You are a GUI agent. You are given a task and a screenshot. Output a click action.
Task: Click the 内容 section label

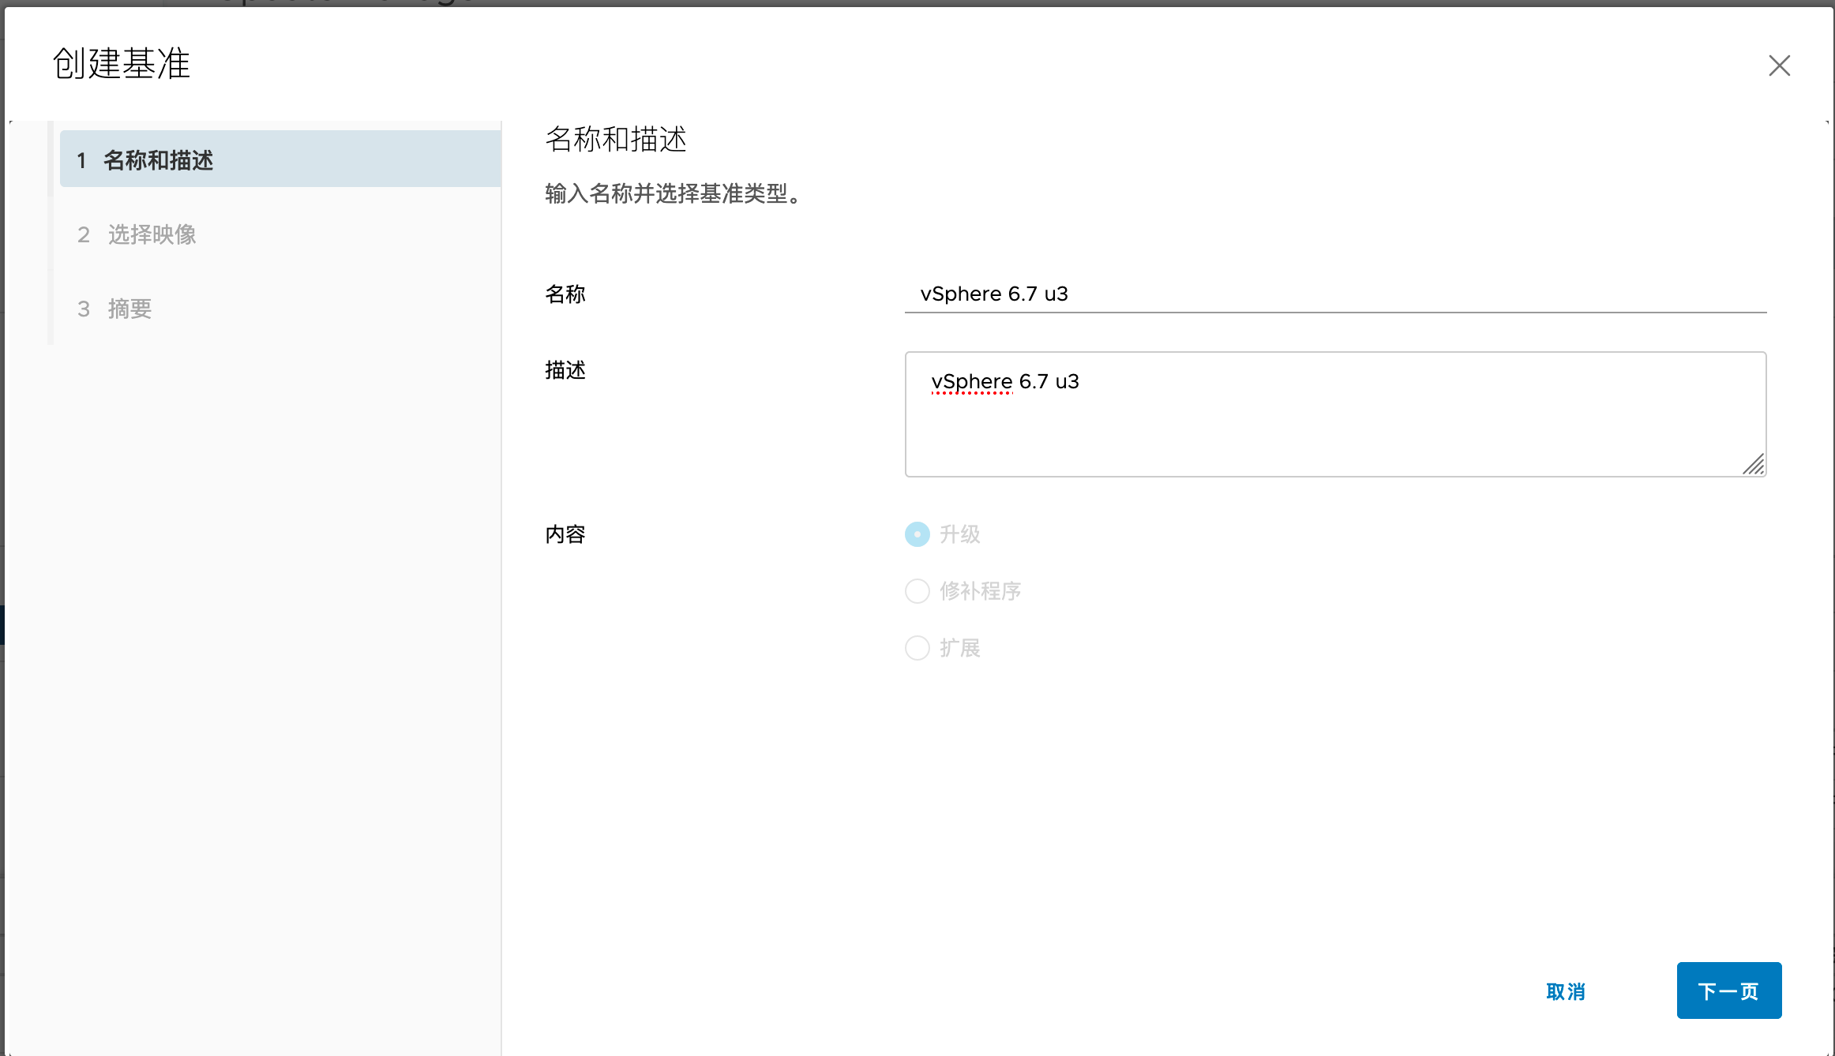[x=565, y=534]
